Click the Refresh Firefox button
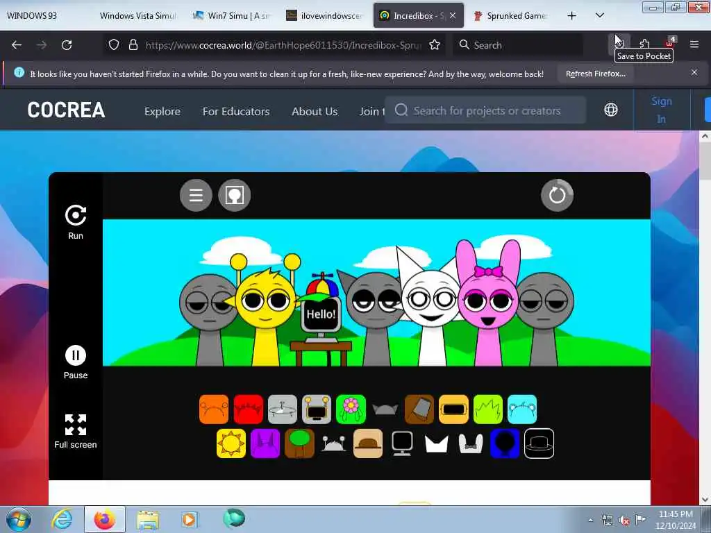 point(595,74)
